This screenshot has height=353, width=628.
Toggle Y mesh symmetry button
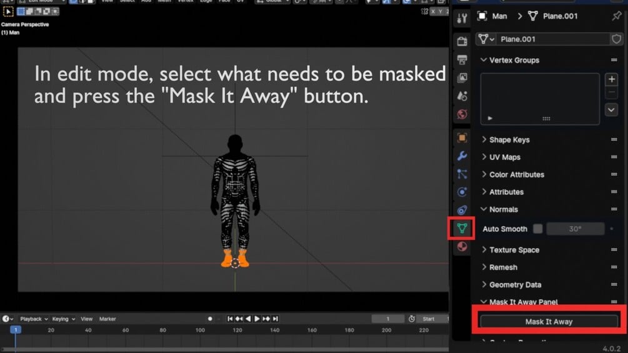440,12
